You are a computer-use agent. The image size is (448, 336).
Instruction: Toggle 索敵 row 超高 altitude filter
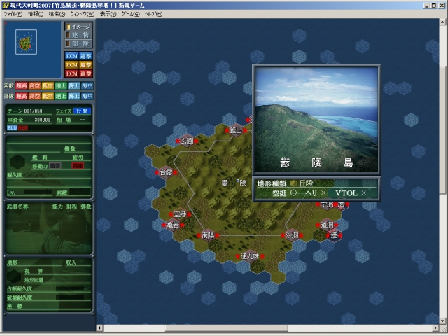[x=22, y=85]
